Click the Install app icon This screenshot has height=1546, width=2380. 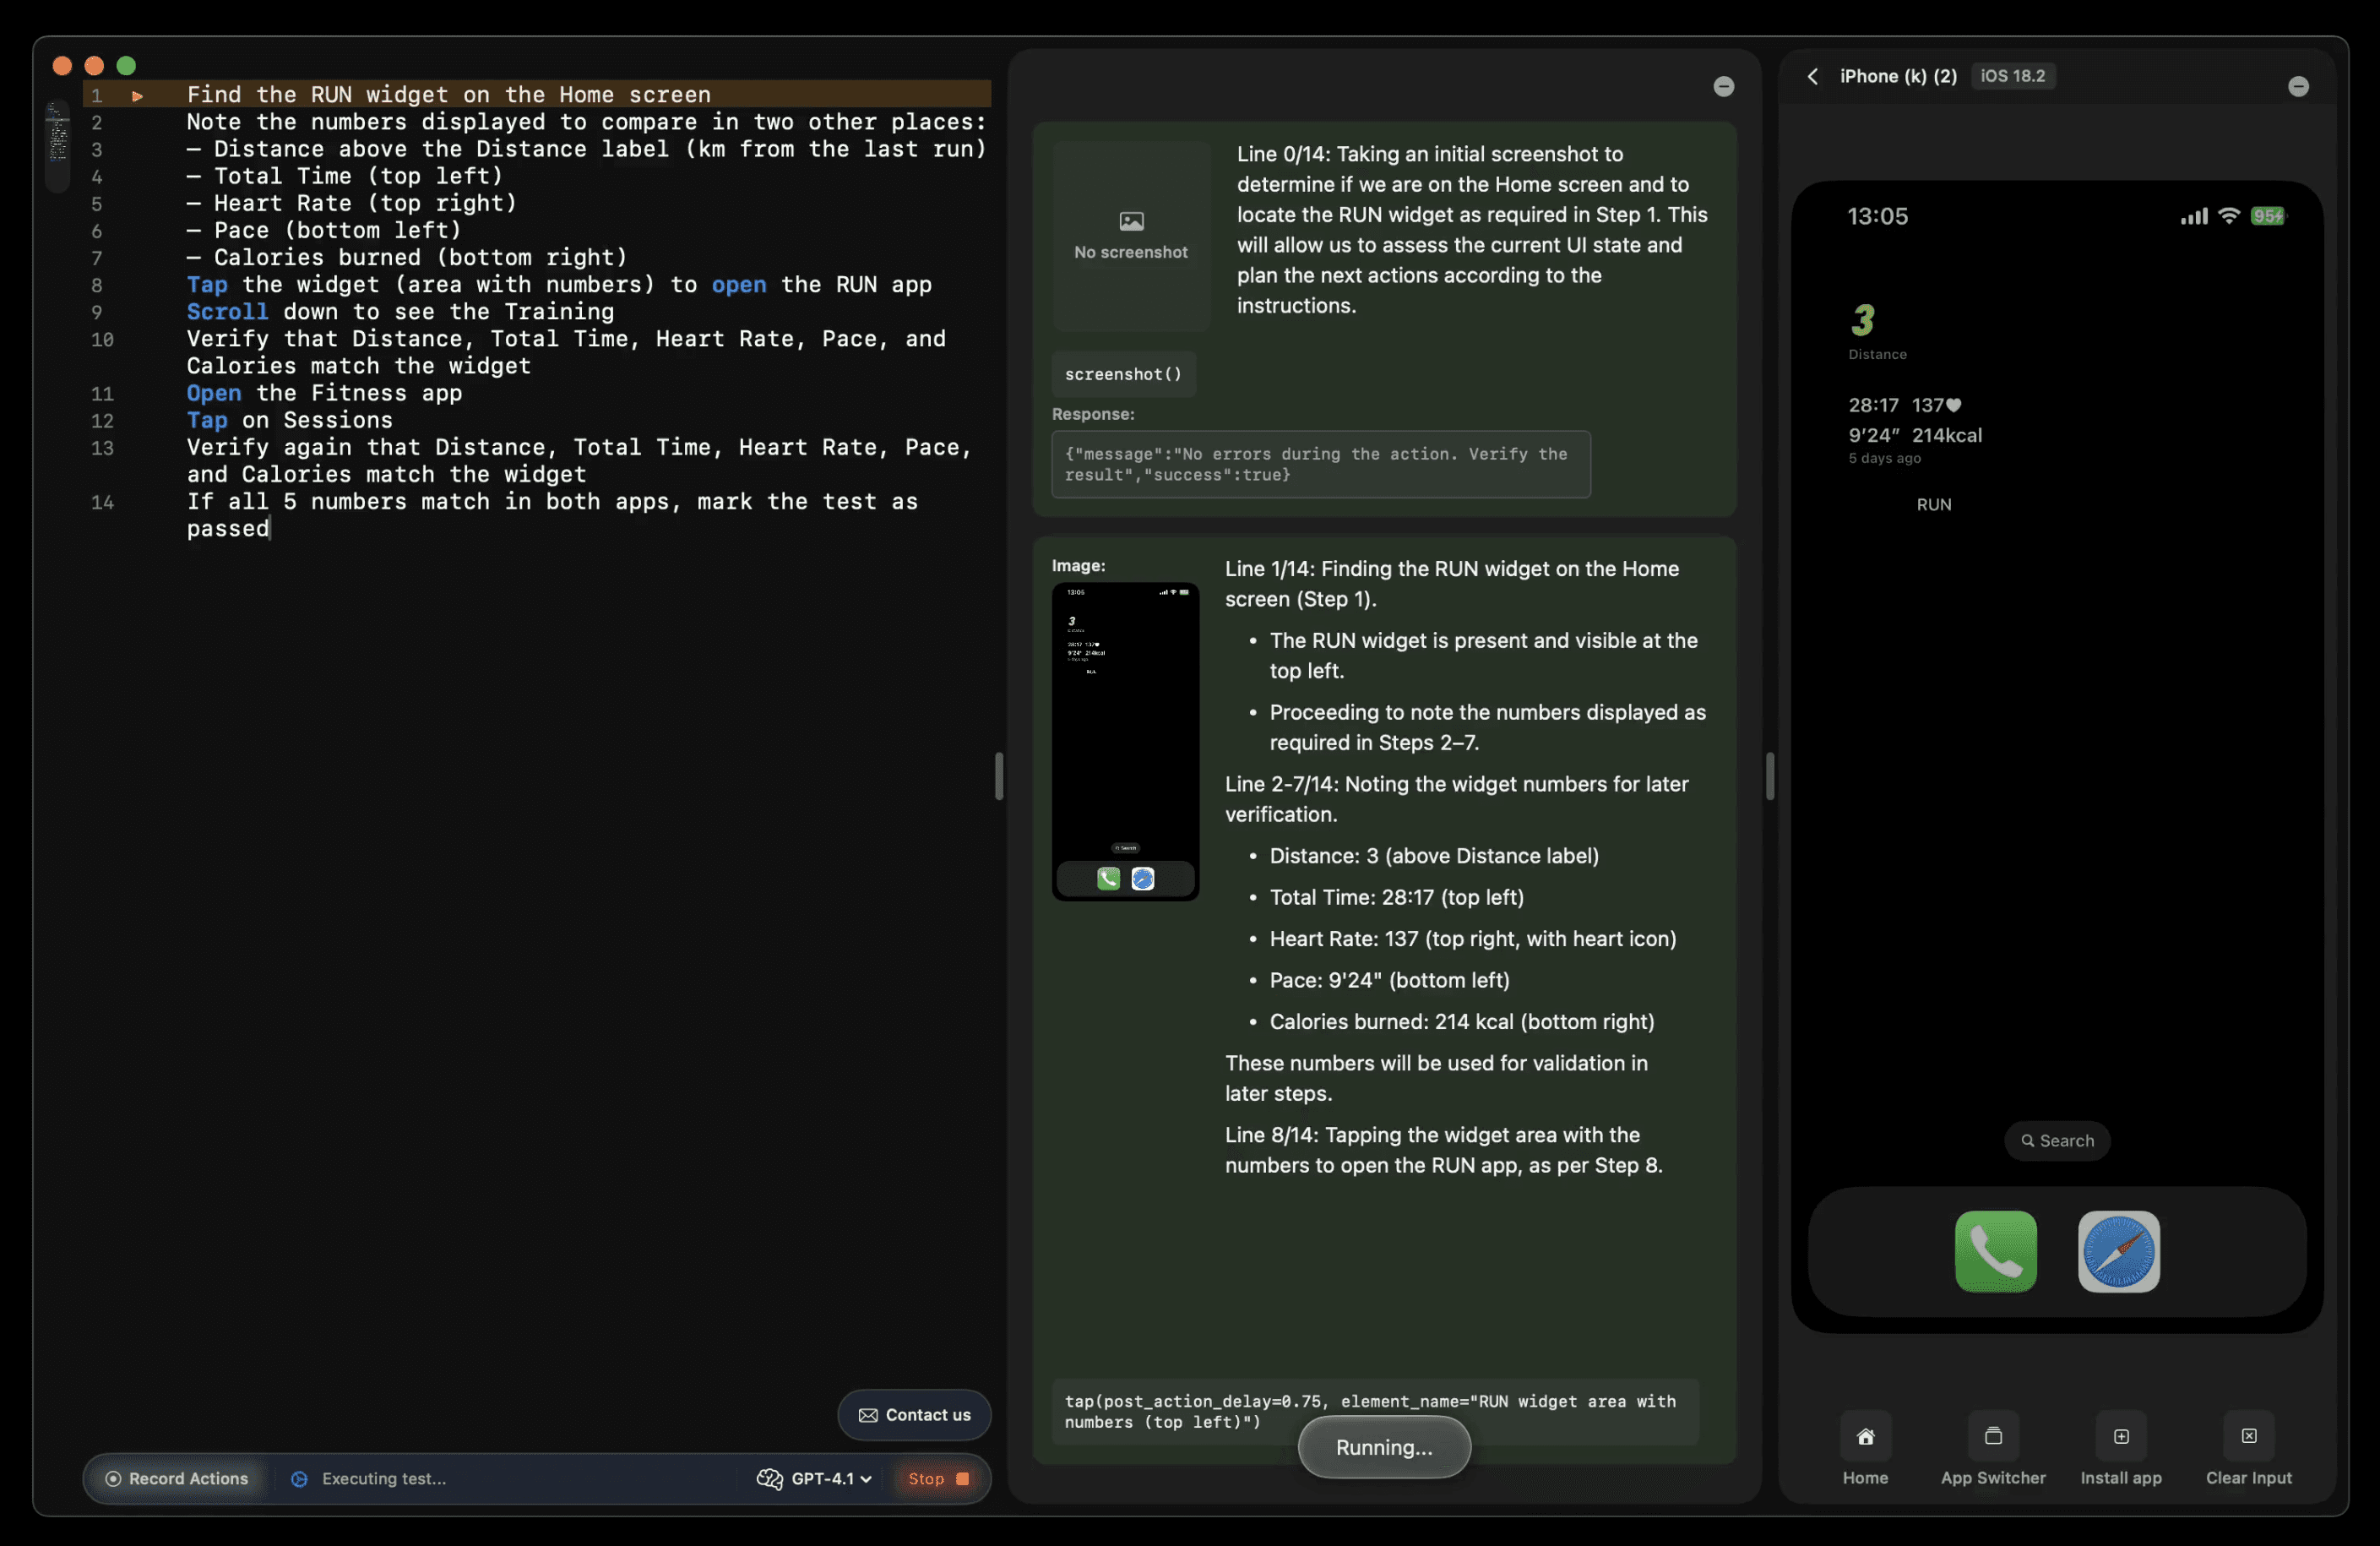tap(2120, 1436)
